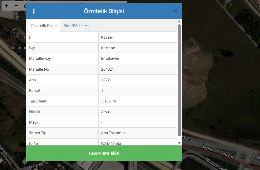Select the Zemin Tip value Ana Taşınmaz
Viewport: 260px width, 170px height.
[113, 133]
